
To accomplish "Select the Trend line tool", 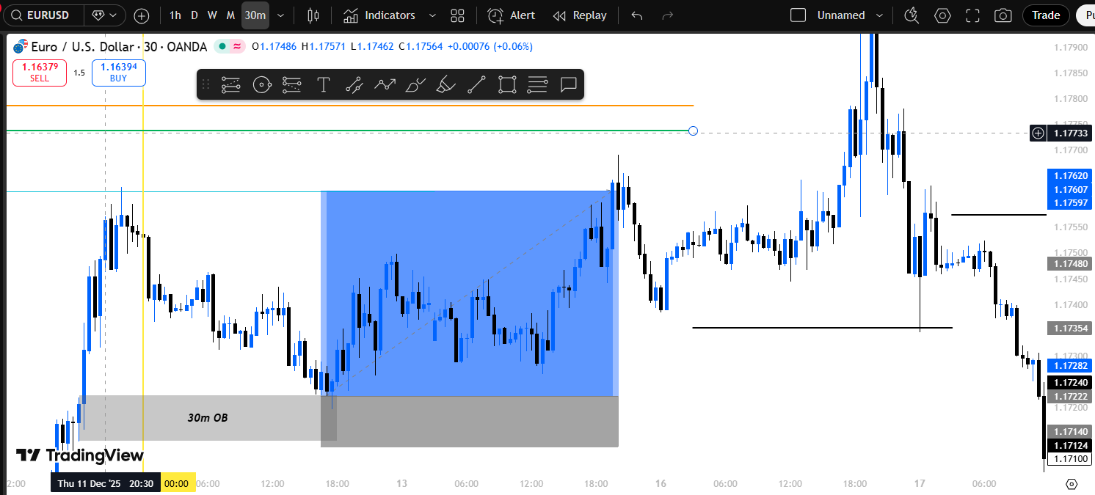I will click(x=476, y=84).
